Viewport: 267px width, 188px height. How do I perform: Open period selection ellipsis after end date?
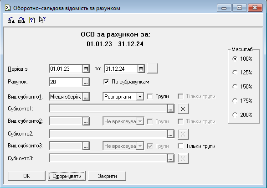[153, 68]
